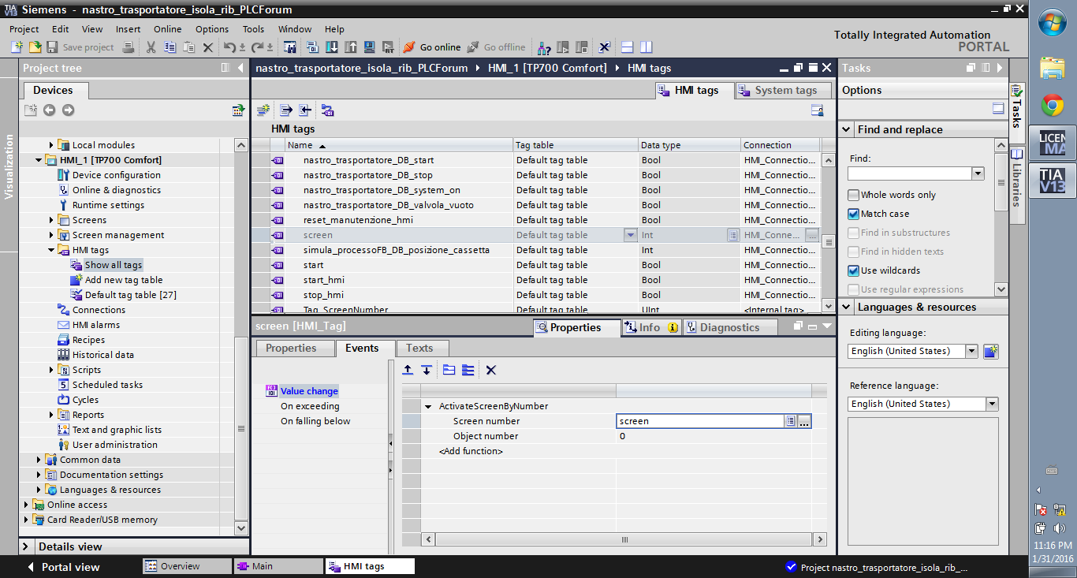Import HMI tags icon
The height and width of the screenshot is (578, 1077).
point(304,110)
